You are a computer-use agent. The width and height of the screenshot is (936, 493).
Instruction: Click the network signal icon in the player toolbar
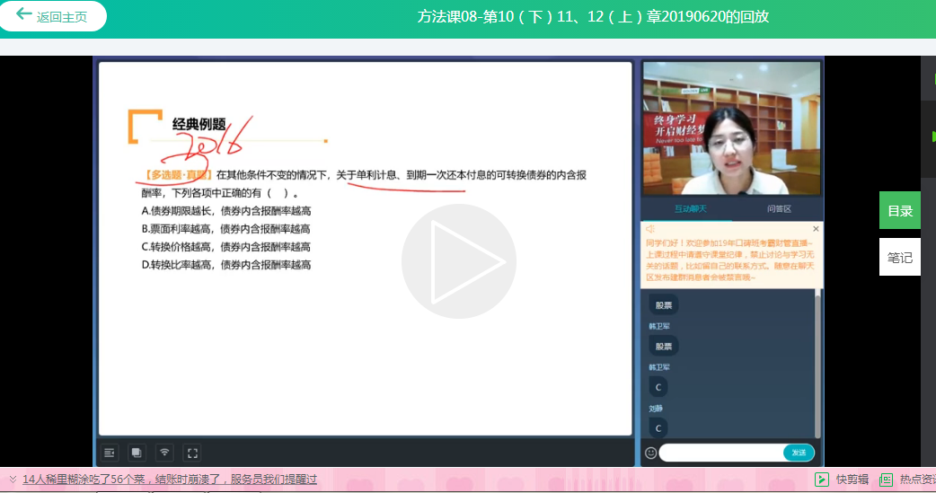[x=163, y=453]
